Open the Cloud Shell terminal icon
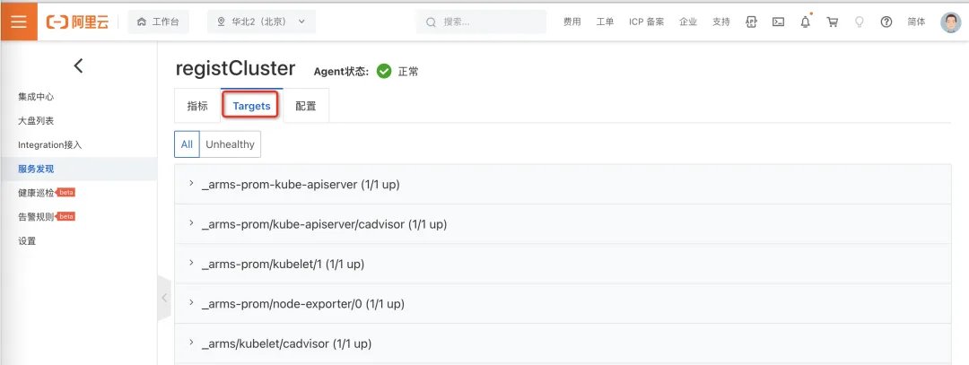The height and width of the screenshot is (365, 969). pos(778,22)
